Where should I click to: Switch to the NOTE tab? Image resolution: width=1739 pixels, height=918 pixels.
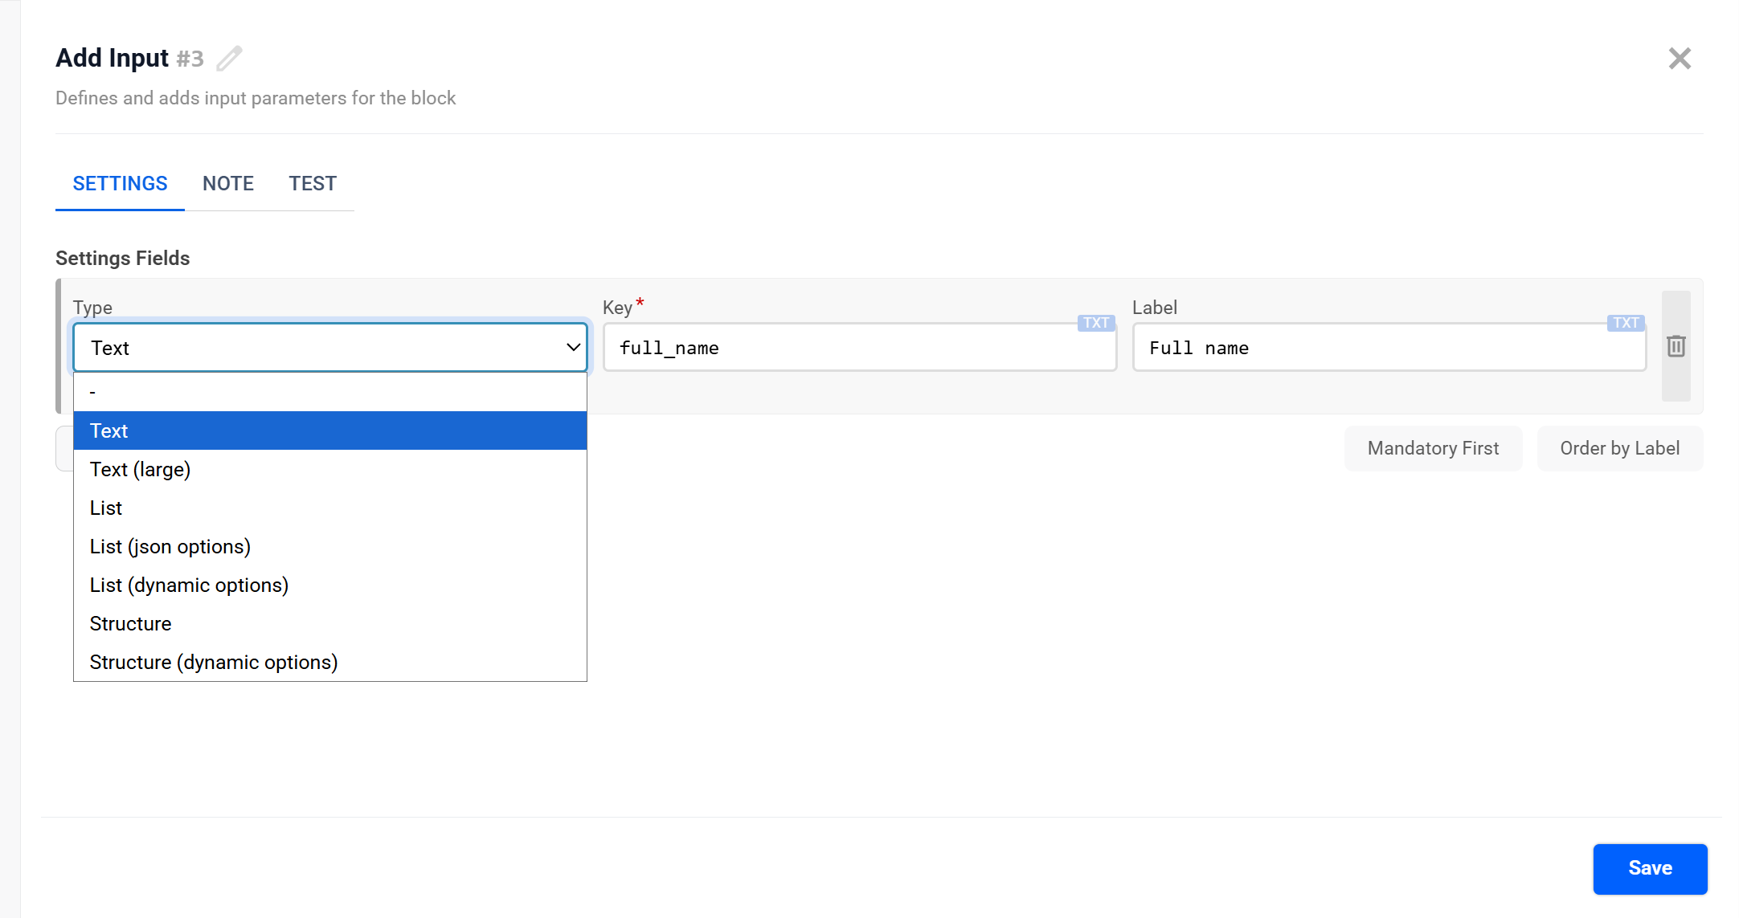click(x=228, y=184)
